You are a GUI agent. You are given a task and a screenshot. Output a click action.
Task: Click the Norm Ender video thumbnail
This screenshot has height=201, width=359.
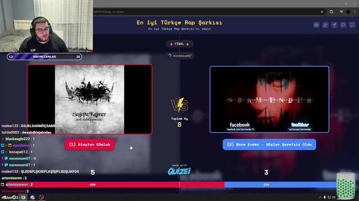[269, 99]
